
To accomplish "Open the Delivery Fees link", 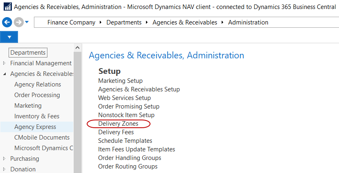I will pyautogui.click(x=116, y=132).
